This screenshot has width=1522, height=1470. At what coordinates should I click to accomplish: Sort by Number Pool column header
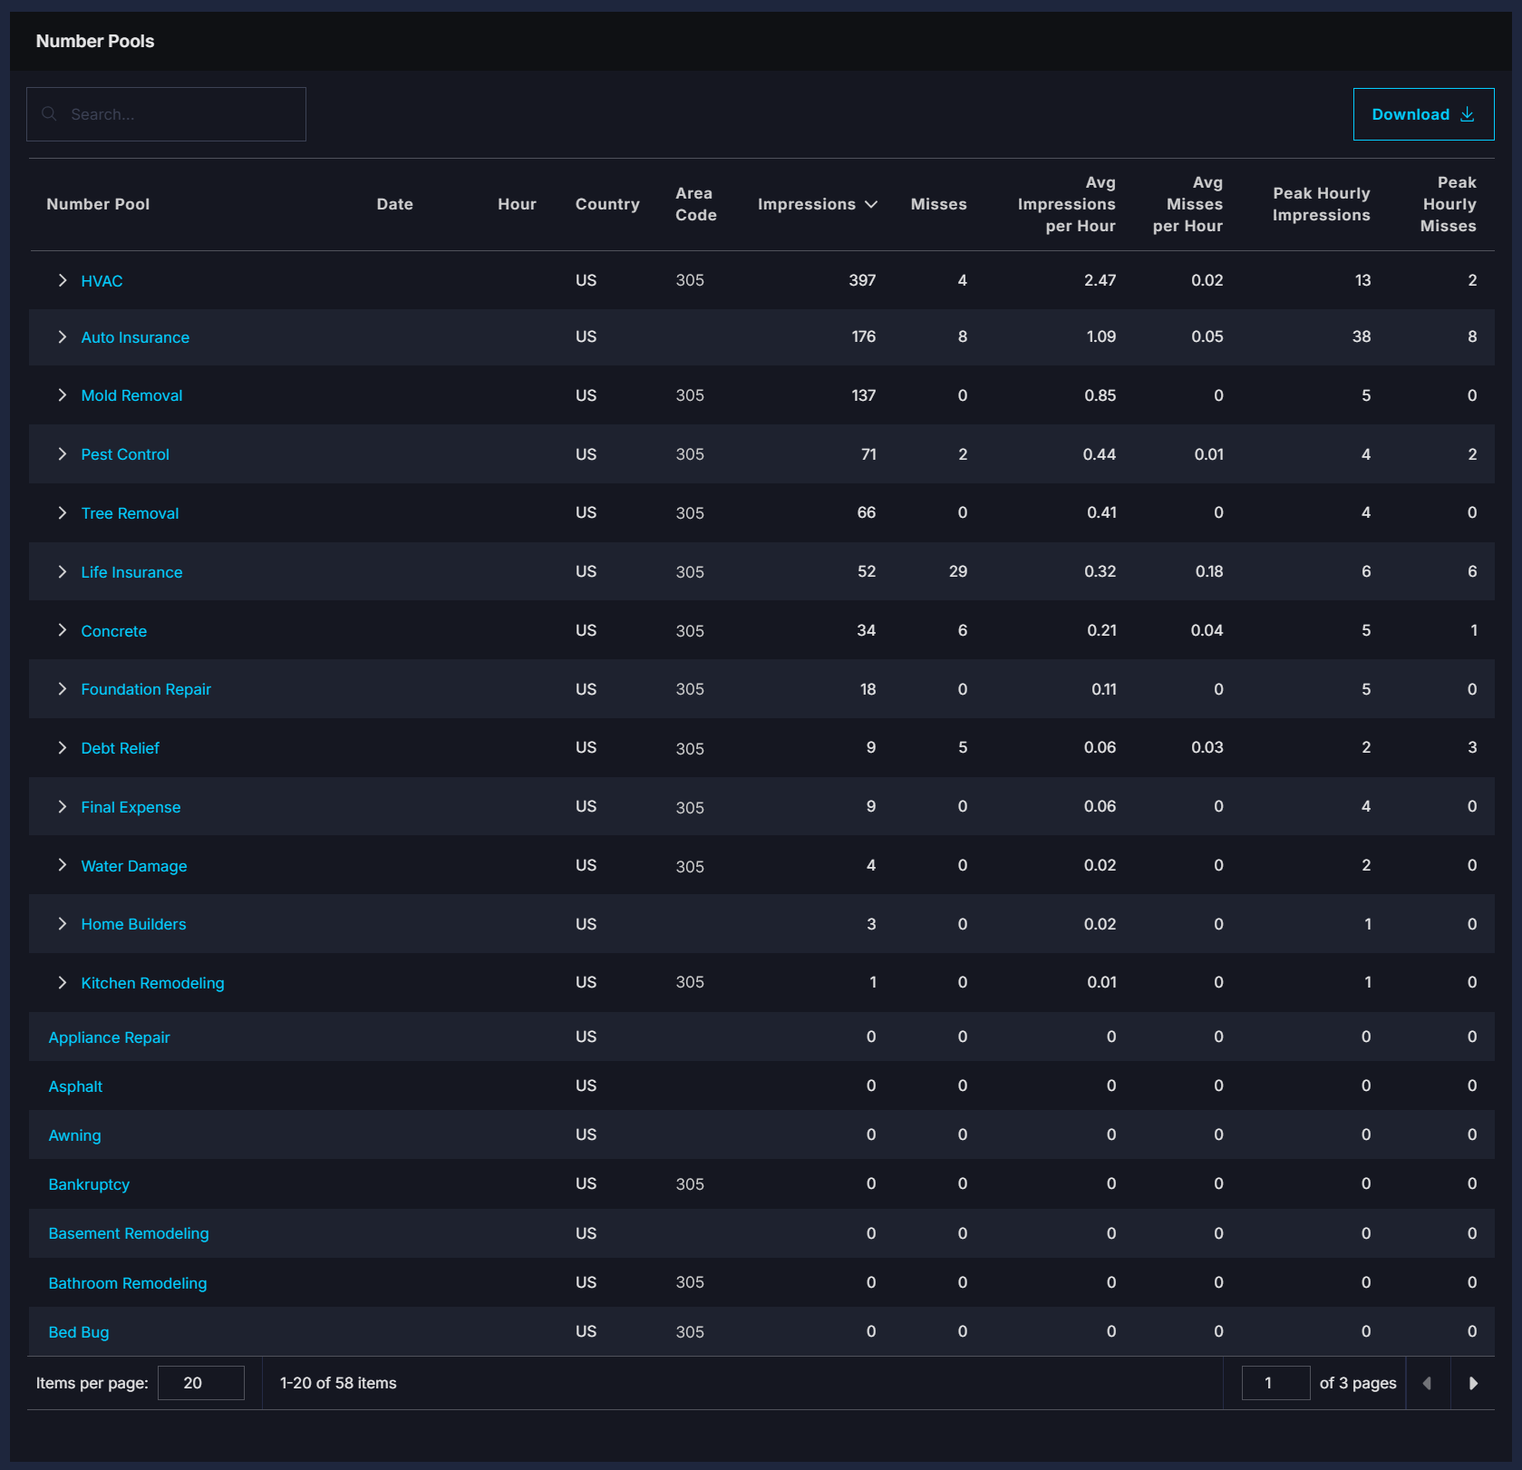click(98, 205)
